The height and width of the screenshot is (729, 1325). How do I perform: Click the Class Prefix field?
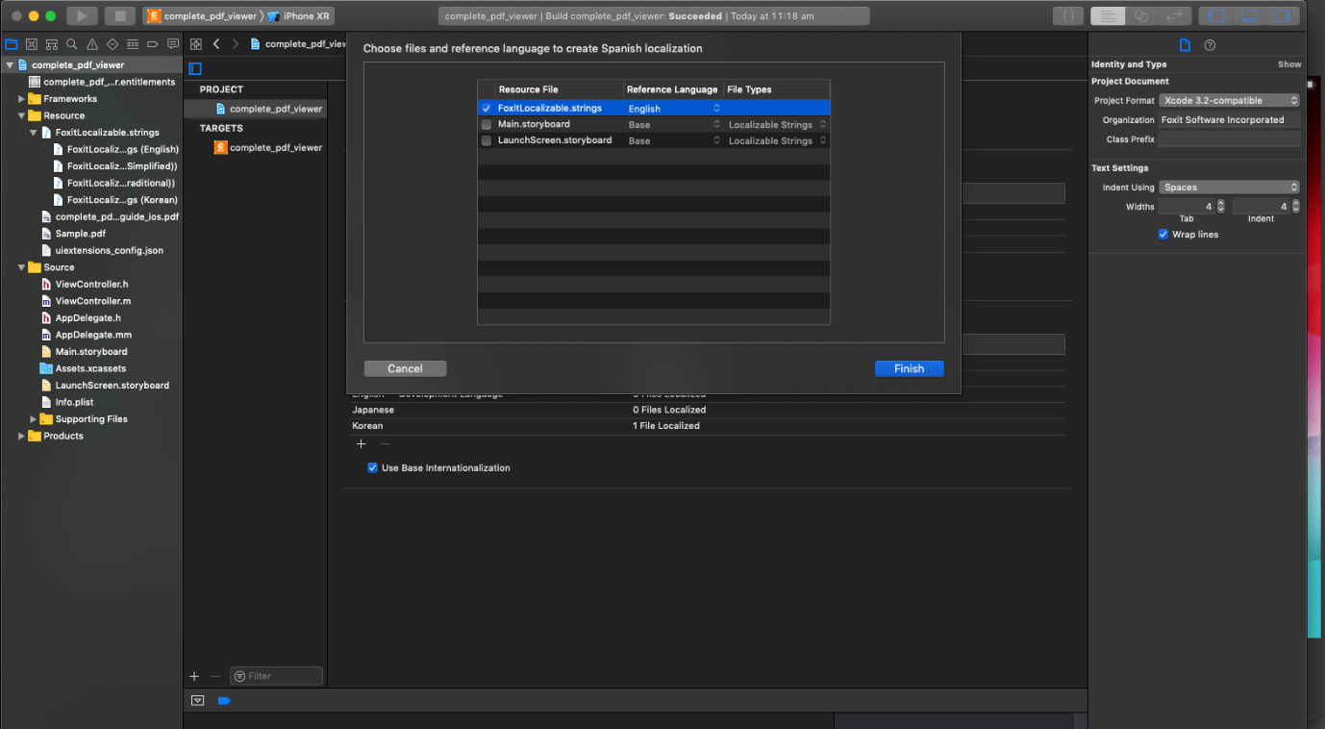pos(1229,139)
